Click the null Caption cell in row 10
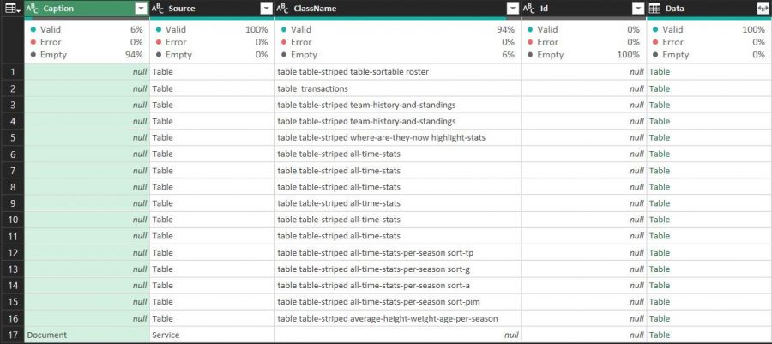772x344 pixels. tap(87, 220)
